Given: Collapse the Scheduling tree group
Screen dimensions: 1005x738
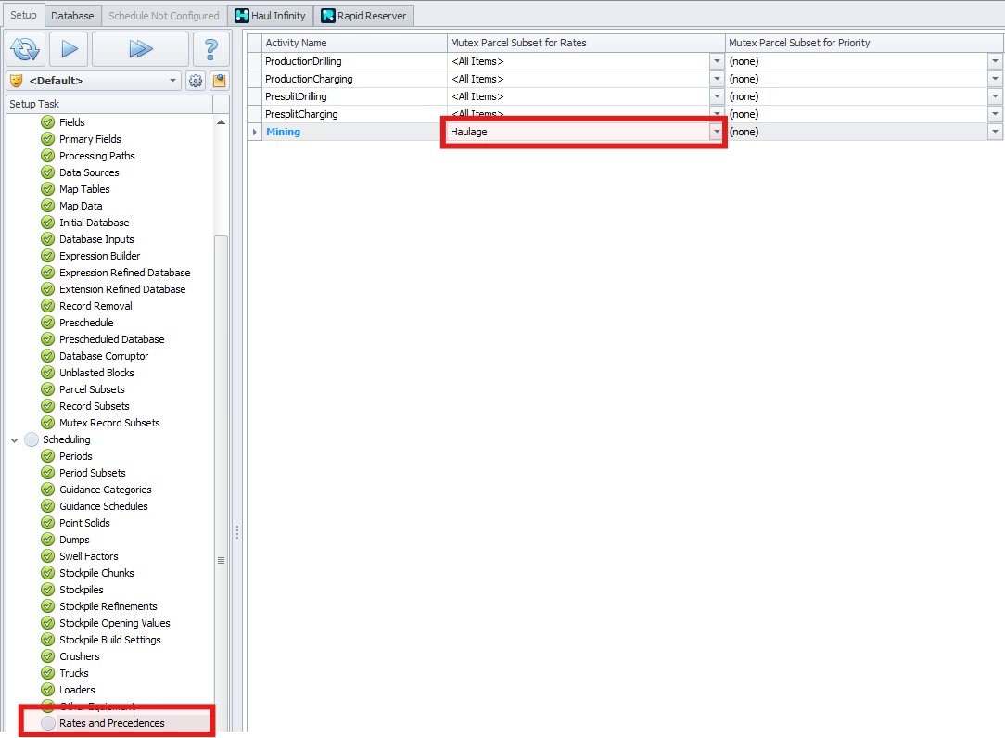Looking at the screenshot, I should pos(15,439).
